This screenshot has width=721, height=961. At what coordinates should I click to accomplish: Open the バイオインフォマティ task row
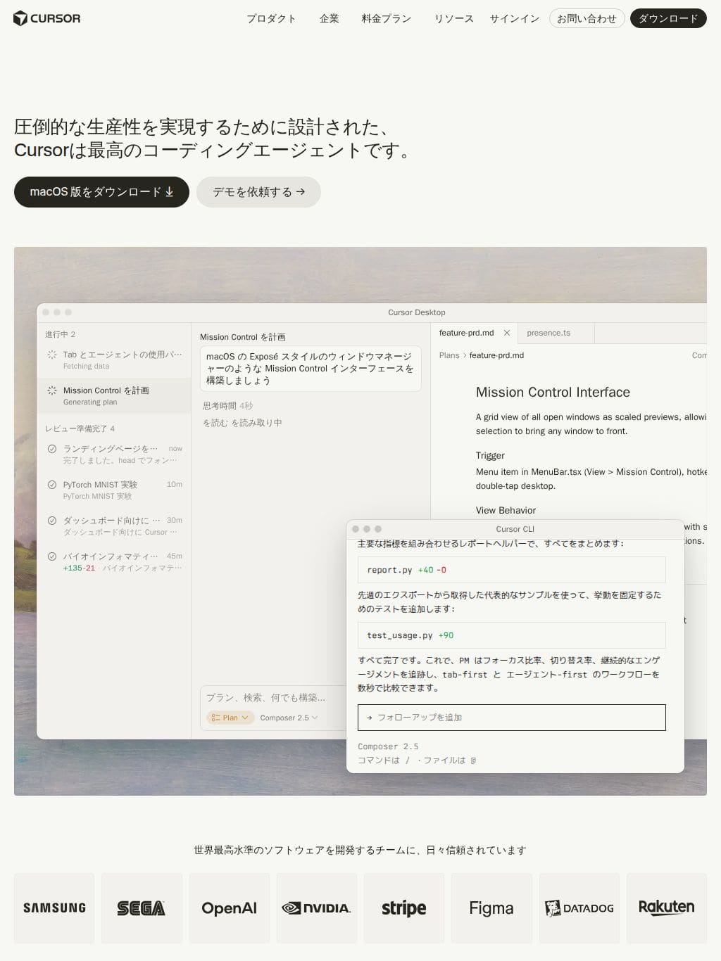114,561
